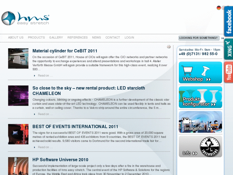Open the ABOUT US menu
The width and height of the screenshot is (233, 175).
coord(16,38)
